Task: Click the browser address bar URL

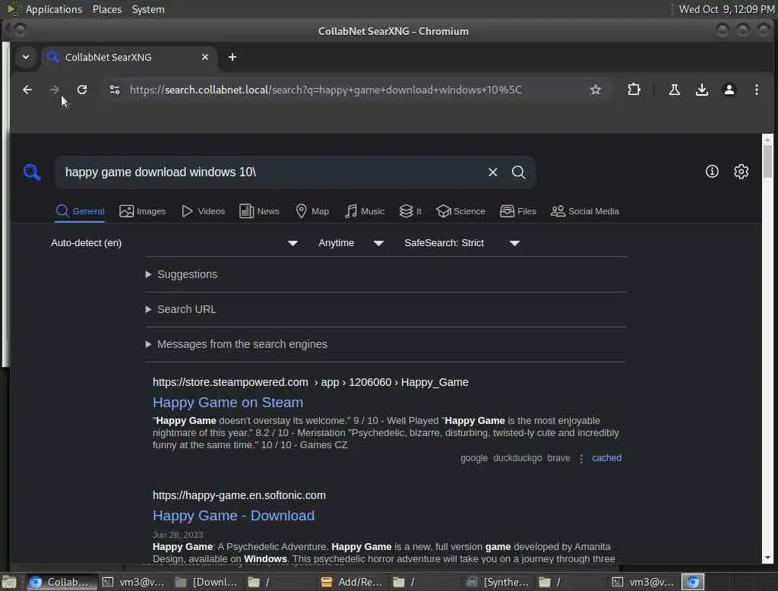Action: [325, 90]
